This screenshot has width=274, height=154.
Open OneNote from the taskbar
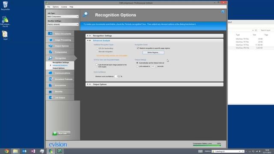(x=33, y=151)
